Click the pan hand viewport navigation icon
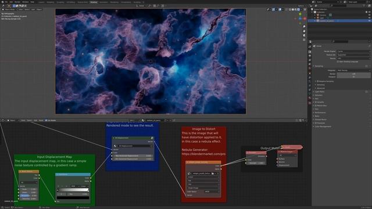Viewport: 372px width, 209px height. click(x=304, y=31)
